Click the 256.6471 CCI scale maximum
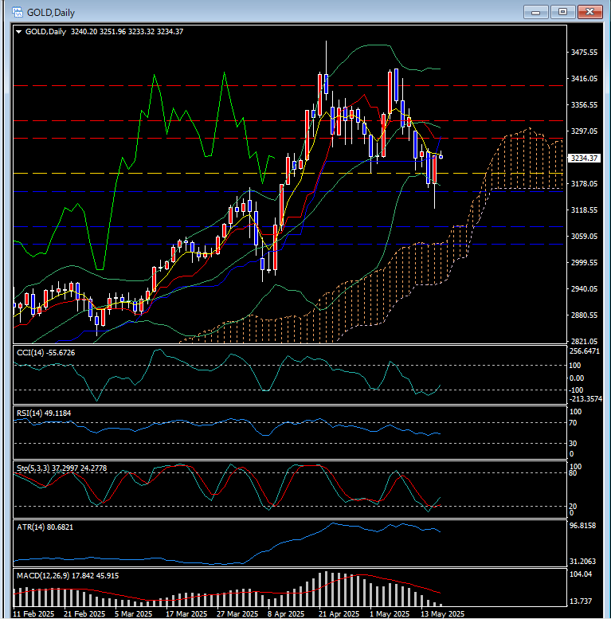611x619 pixels. tap(585, 351)
